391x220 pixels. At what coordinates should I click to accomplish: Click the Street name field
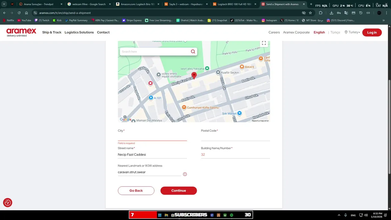(152, 155)
